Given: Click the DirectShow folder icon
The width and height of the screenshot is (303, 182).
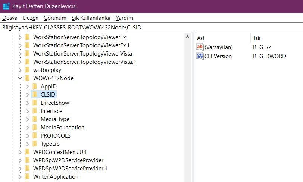Looking at the screenshot, I should pos(35,103).
